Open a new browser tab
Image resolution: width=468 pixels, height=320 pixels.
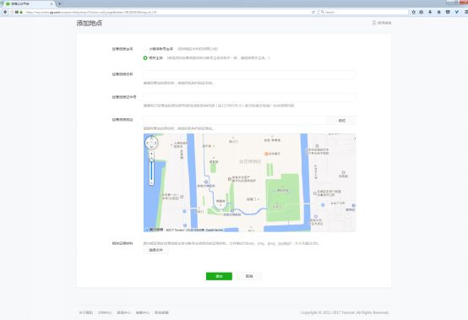(x=60, y=4)
